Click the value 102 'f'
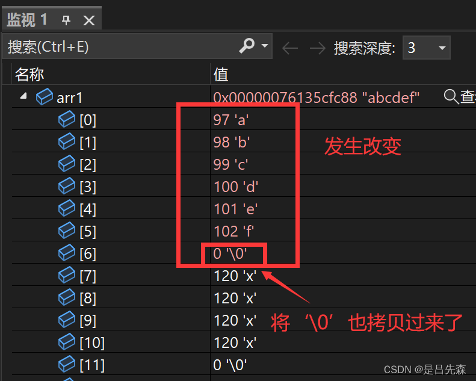 233,231
